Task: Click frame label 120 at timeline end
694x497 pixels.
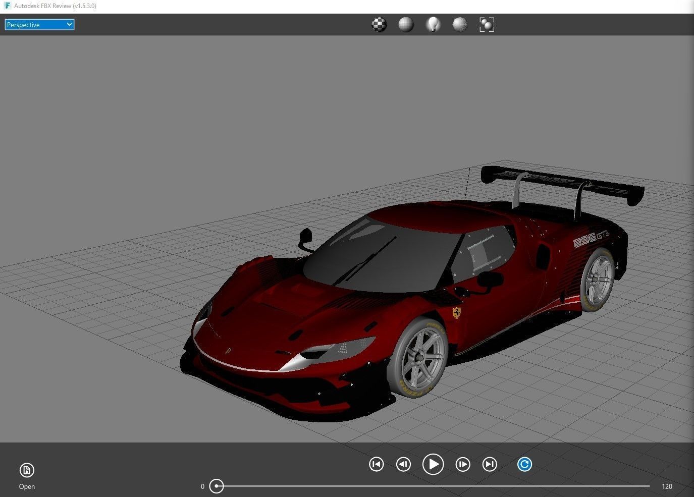Action: coord(667,486)
